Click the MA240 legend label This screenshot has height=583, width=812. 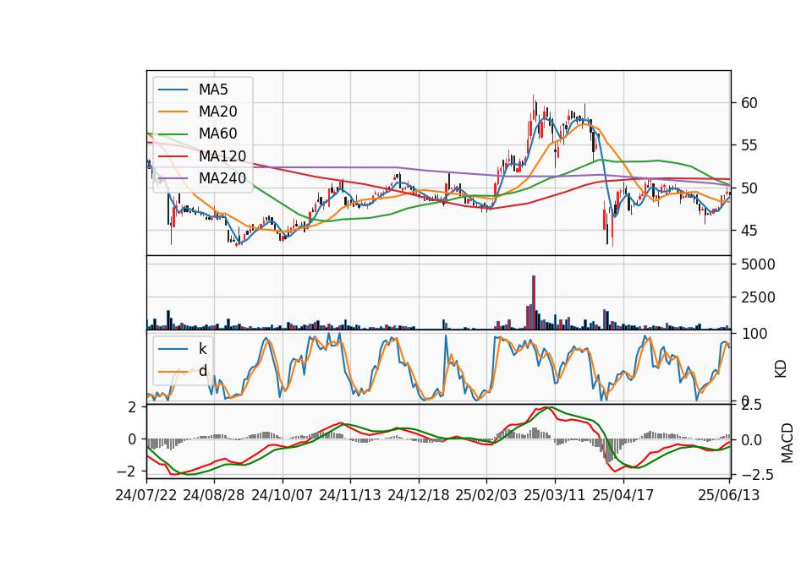pos(222,178)
